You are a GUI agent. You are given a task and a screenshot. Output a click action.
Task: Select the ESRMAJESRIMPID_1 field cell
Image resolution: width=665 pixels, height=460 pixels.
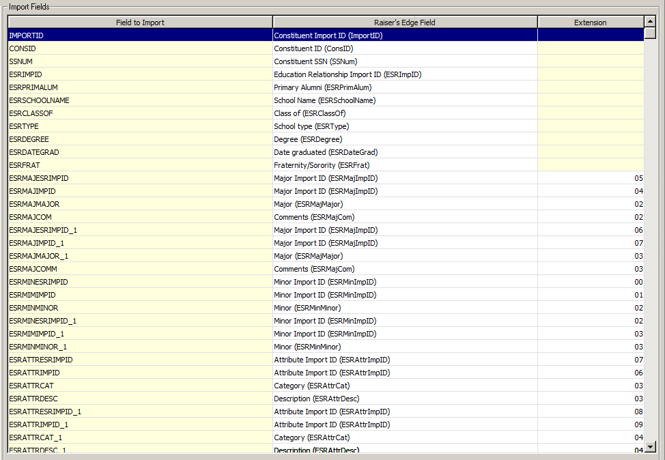(x=140, y=230)
